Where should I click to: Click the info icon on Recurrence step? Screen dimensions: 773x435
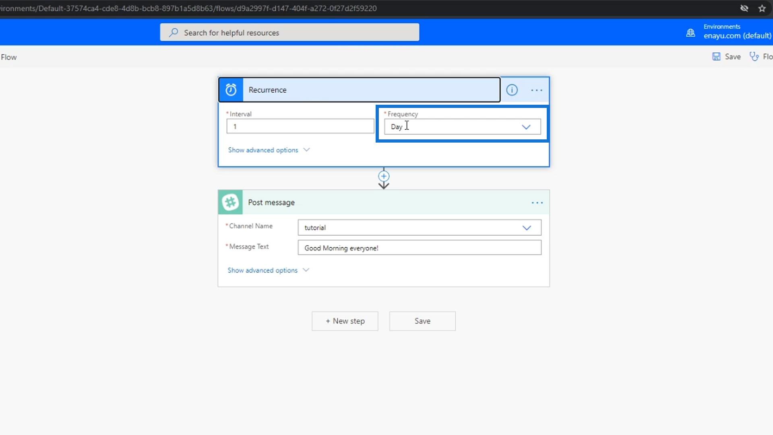pos(512,89)
